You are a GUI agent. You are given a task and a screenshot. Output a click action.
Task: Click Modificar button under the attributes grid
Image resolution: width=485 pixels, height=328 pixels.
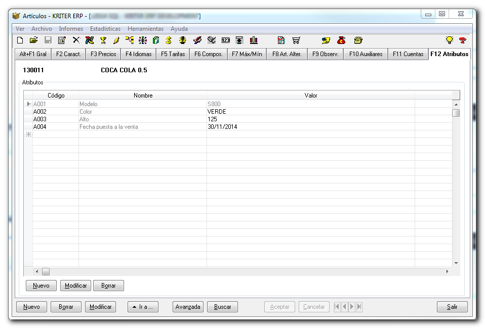[x=76, y=286]
